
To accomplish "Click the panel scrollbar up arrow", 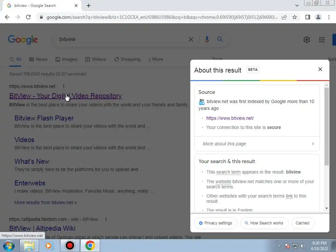I will click(326, 85).
